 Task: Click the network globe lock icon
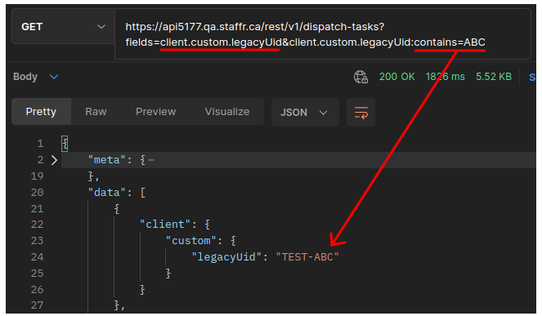361,77
